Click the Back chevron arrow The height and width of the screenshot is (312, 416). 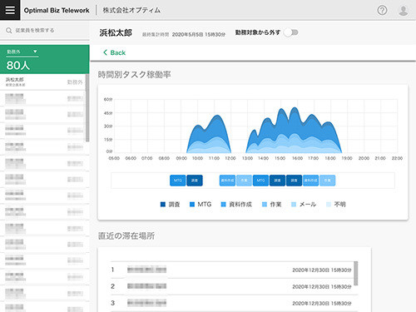coord(105,52)
